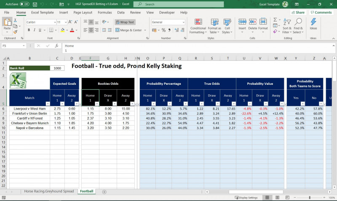Viewport: 337px width, 201px height.
Task: Click the zoom slider handle
Action: (x=310, y=198)
